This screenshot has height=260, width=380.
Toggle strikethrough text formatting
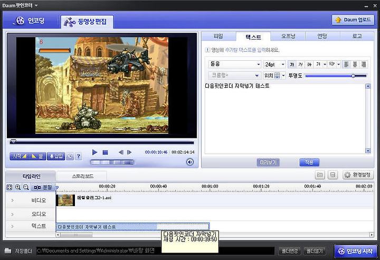tap(309, 64)
